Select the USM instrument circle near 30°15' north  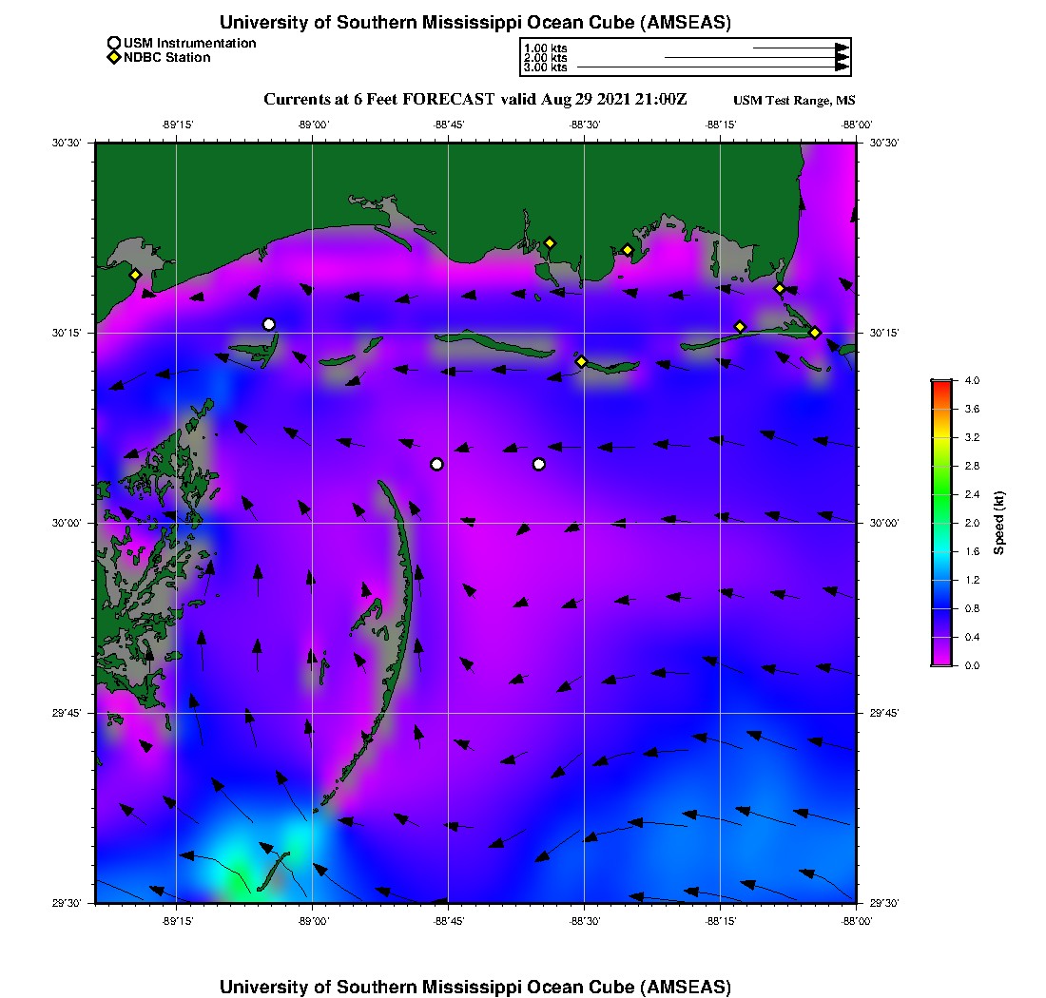269,324
